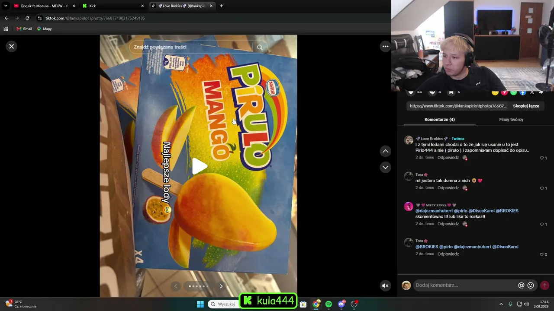Click the search magnifier in related content bar
Viewport: 554px width, 311px height.
point(260,47)
